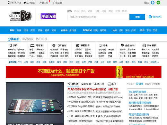
Task: Select the 口碑 search category tab
Action: [124, 11]
